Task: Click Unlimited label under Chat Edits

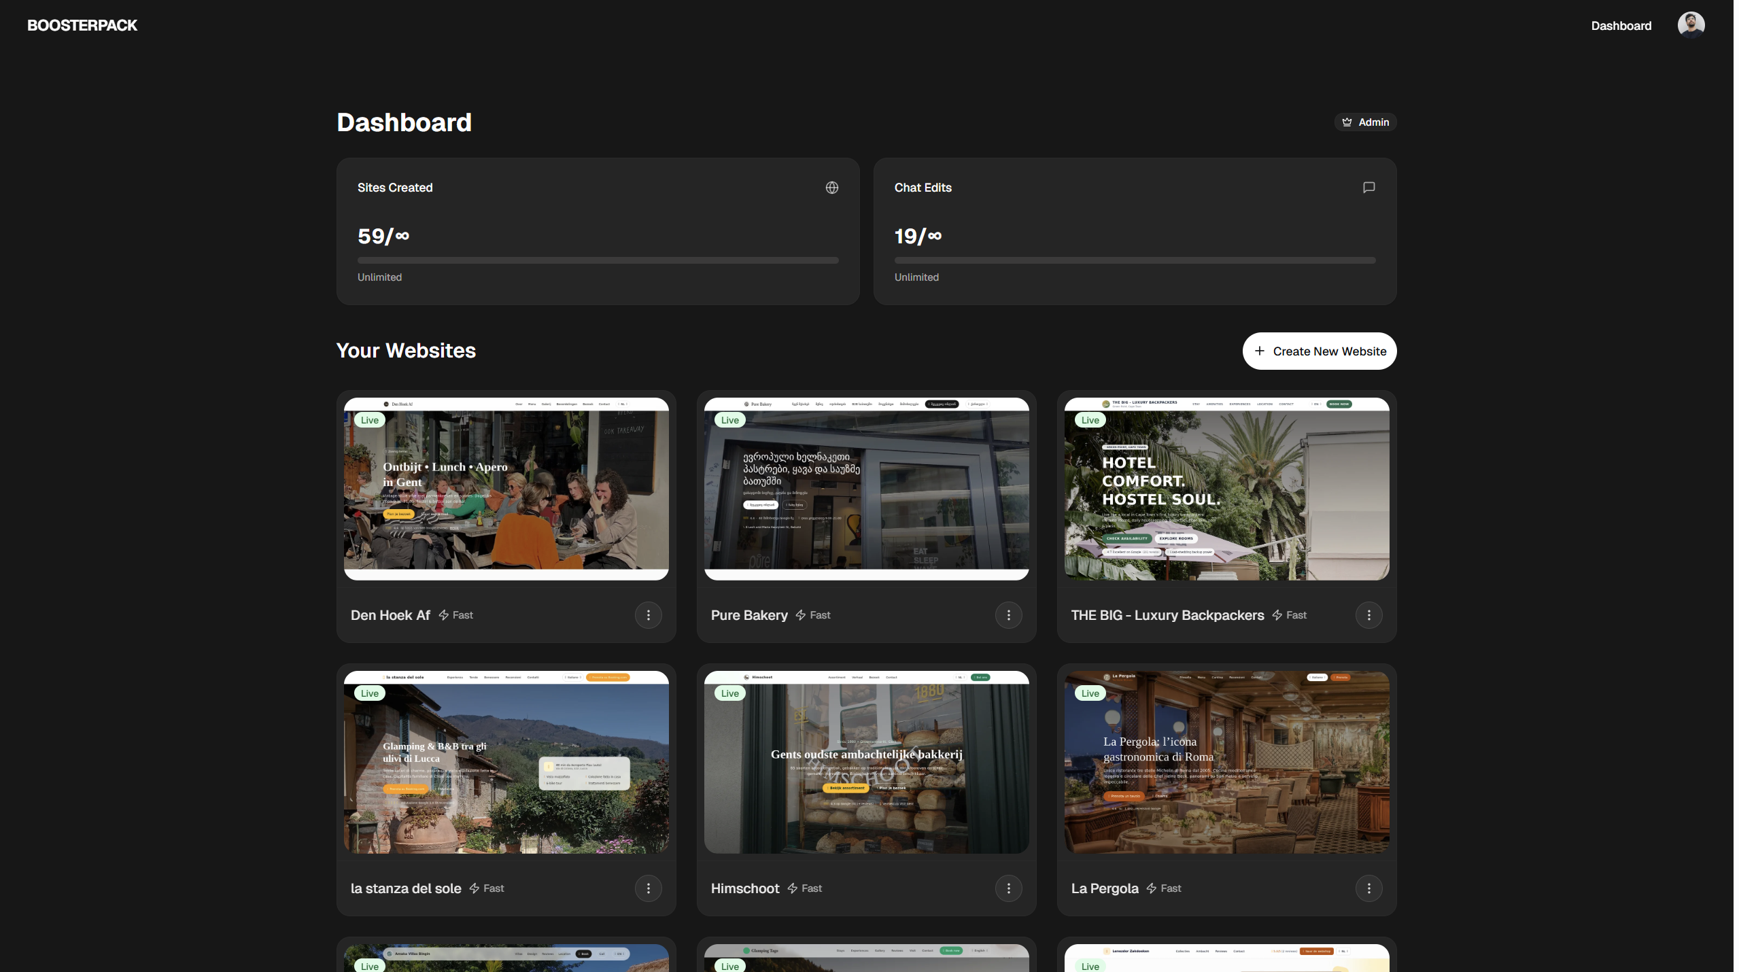Action: point(916,277)
